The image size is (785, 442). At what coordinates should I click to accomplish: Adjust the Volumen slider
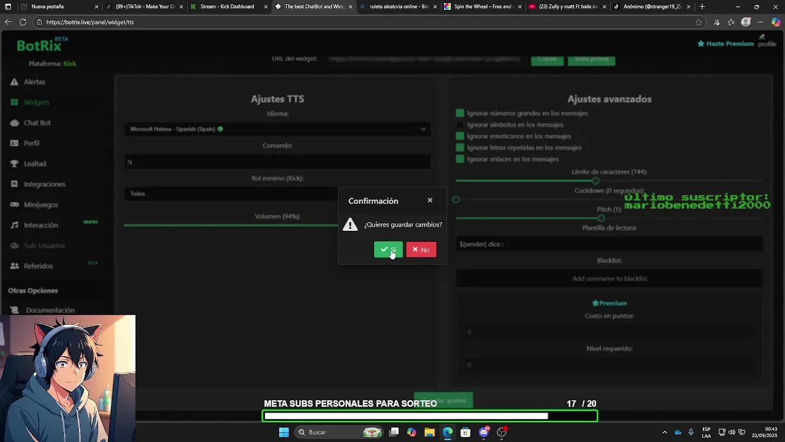click(277, 225)
